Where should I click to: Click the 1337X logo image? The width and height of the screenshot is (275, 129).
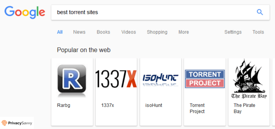pos(116,79)
